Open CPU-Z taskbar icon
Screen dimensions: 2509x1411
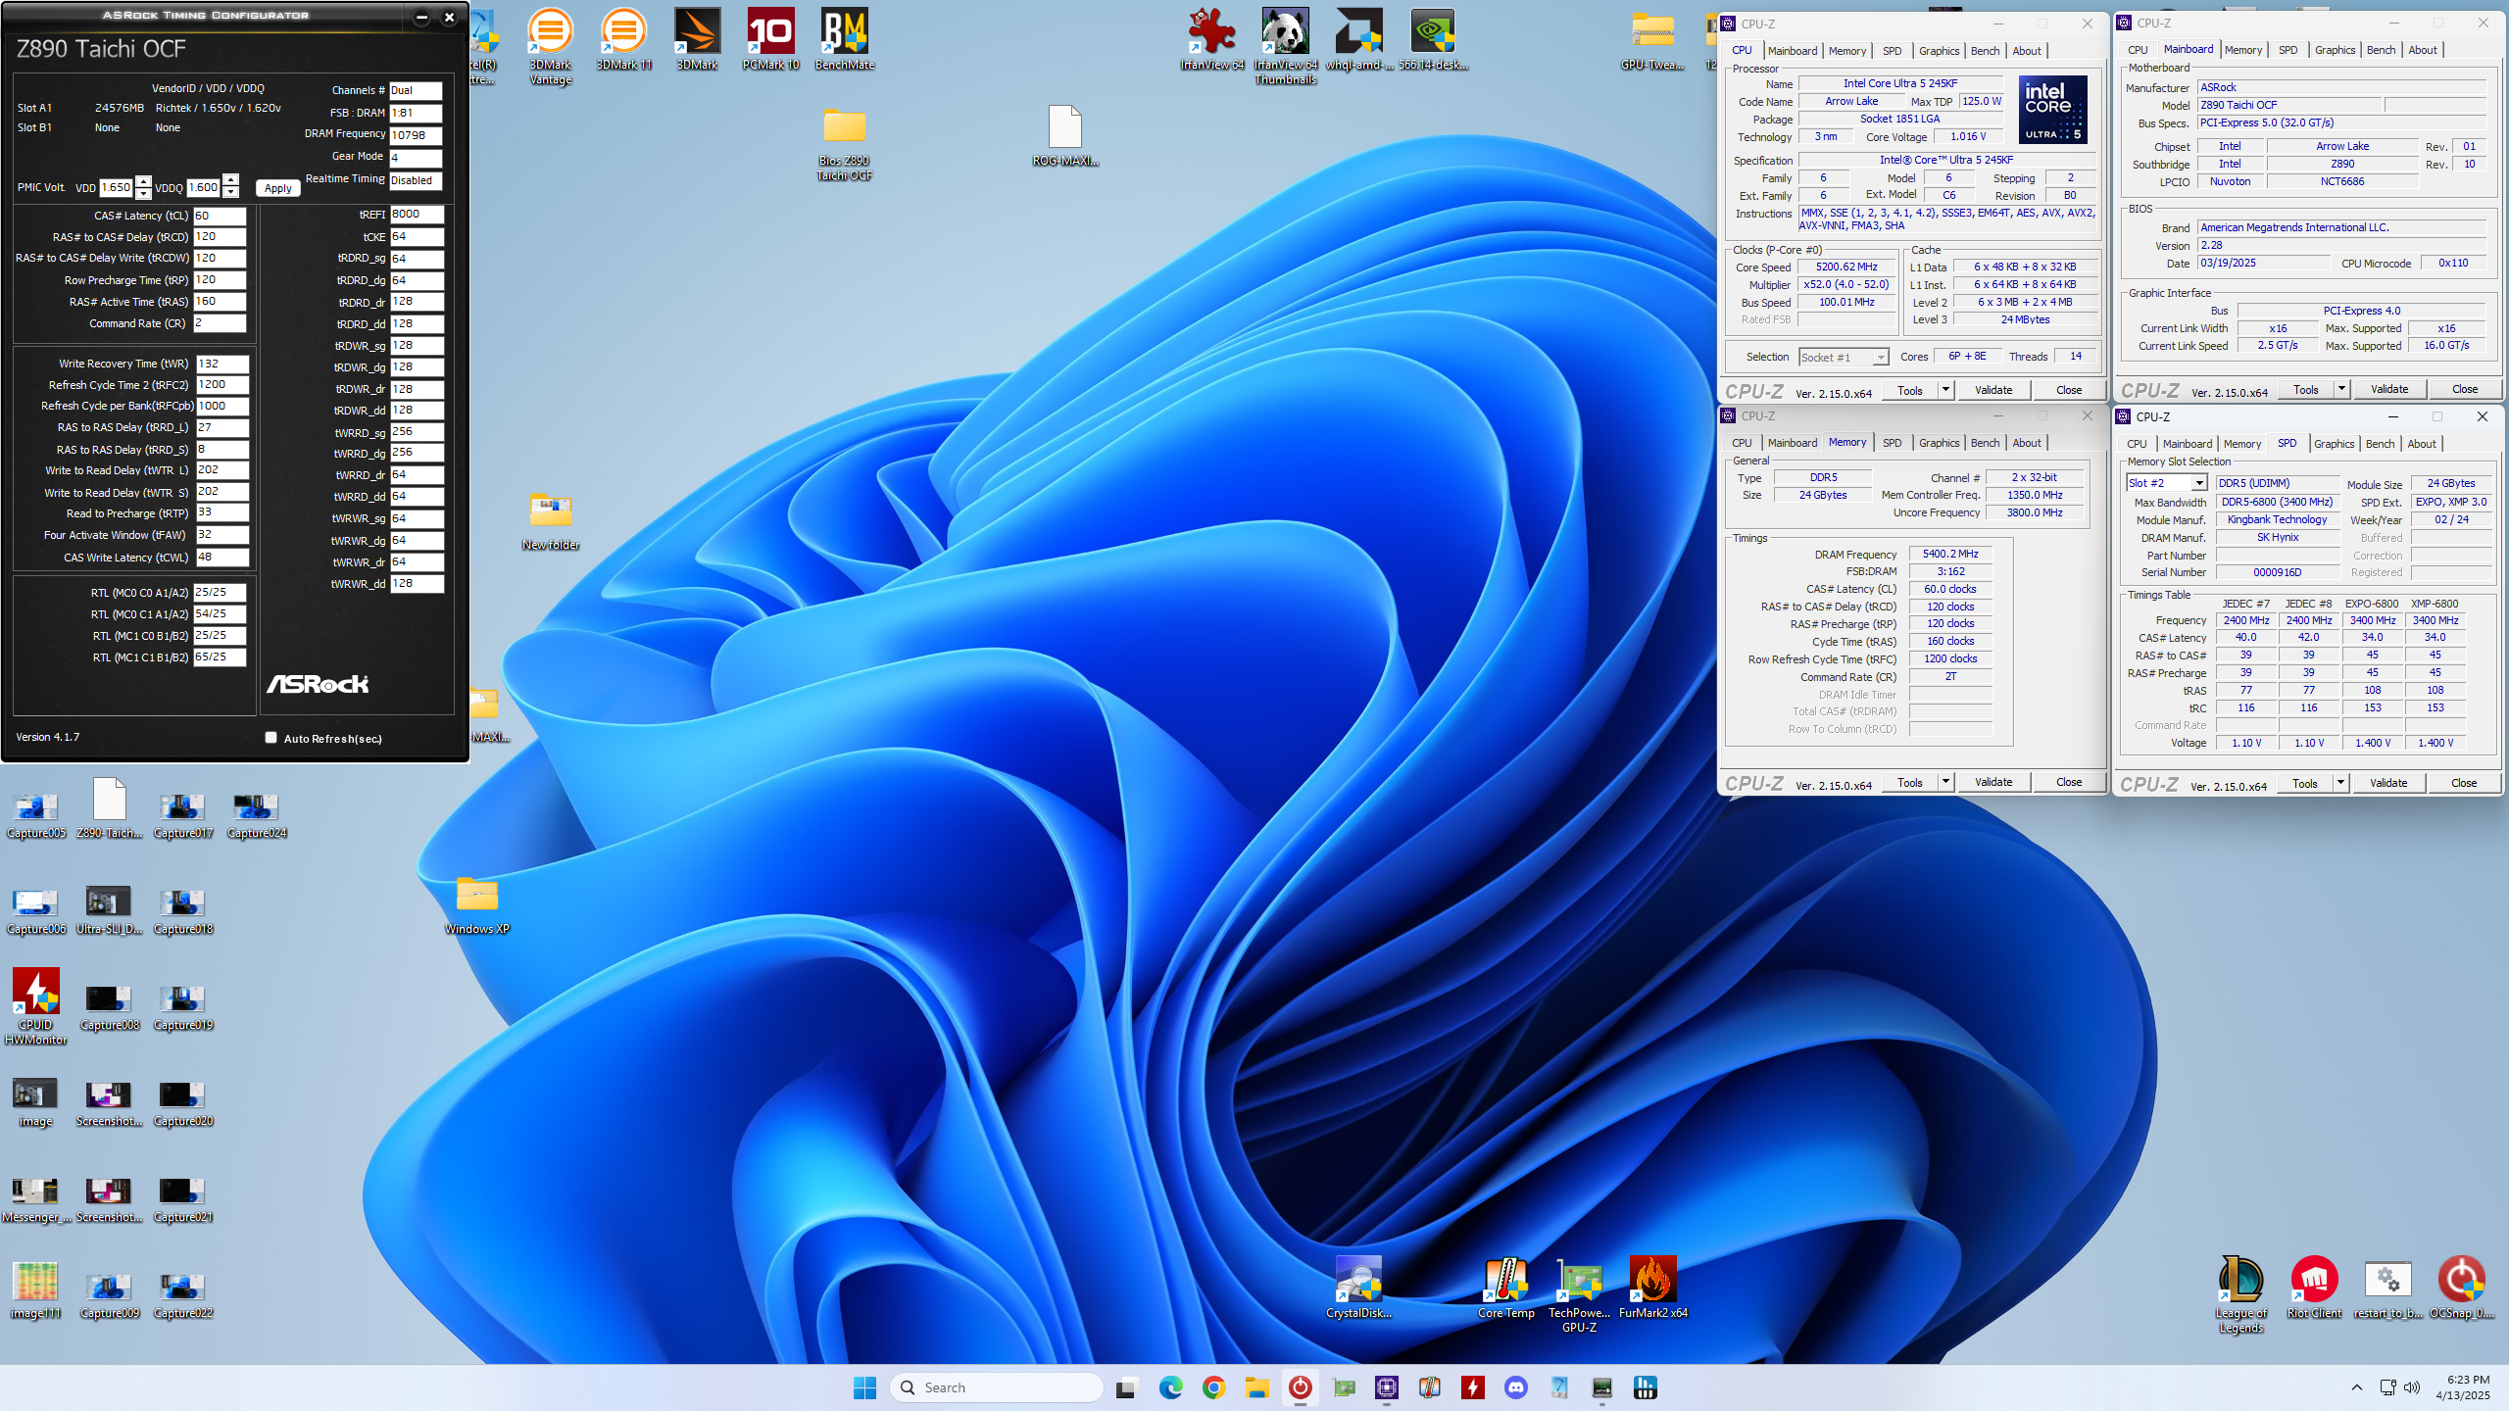pyautogui.click(x=1387, y=1387)
